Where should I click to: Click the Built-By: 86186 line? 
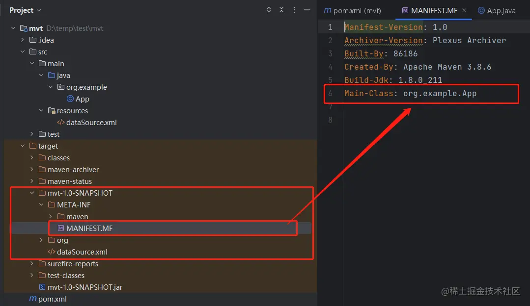(x=381, y=53)
